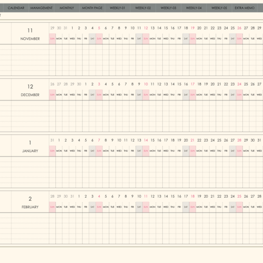
Task: Click the 11 NOVEMBER month label
Action: click(30, 34)
